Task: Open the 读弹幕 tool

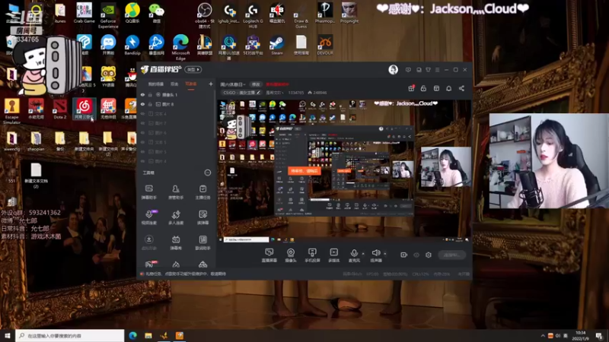Action: point(202,217)
